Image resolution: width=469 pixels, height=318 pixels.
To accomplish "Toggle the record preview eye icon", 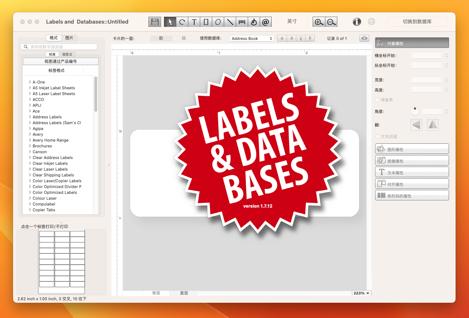I will pos(364,38).
